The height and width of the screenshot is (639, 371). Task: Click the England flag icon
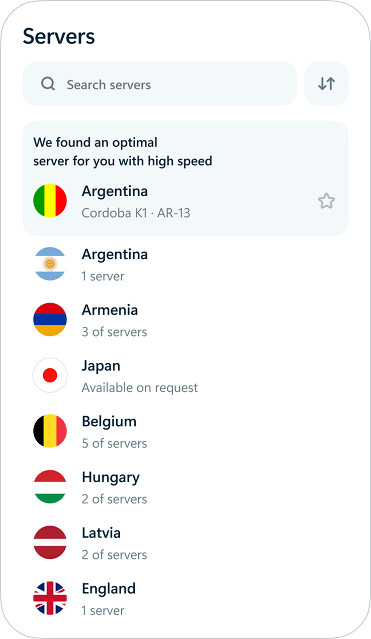[x=50, y=598]
